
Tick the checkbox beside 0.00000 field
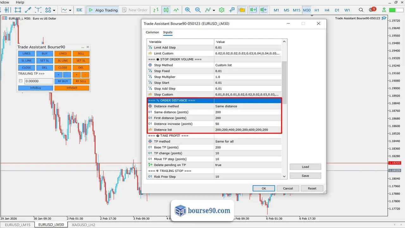pos(21,81)
